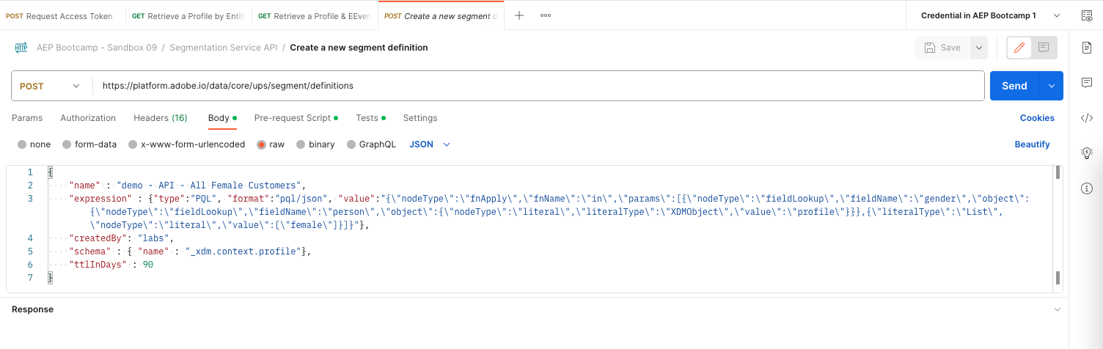Expand the JSON format dropdown

coord(430,144)
